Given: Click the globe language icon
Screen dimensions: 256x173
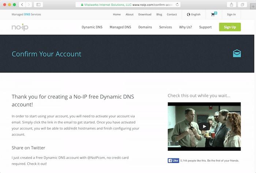Looking at the screenshot, I should click(188, 14).
